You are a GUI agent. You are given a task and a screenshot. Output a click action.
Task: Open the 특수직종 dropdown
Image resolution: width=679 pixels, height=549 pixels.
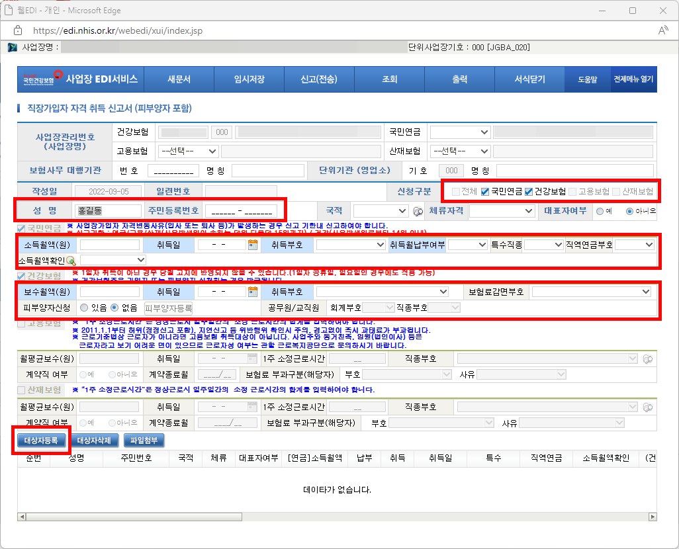coord(543,245)
